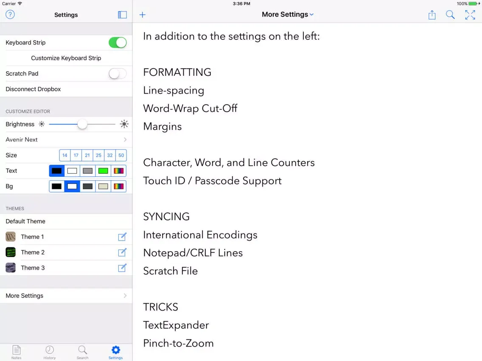Create a new note with plus icon

[x=142, y=15]
